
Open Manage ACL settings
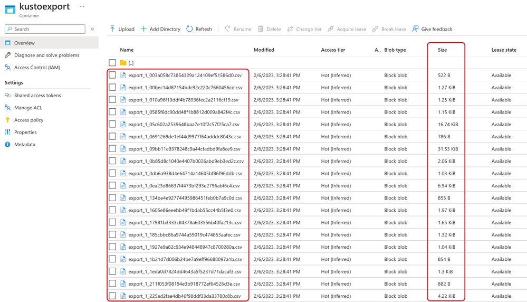pos(28,108)
